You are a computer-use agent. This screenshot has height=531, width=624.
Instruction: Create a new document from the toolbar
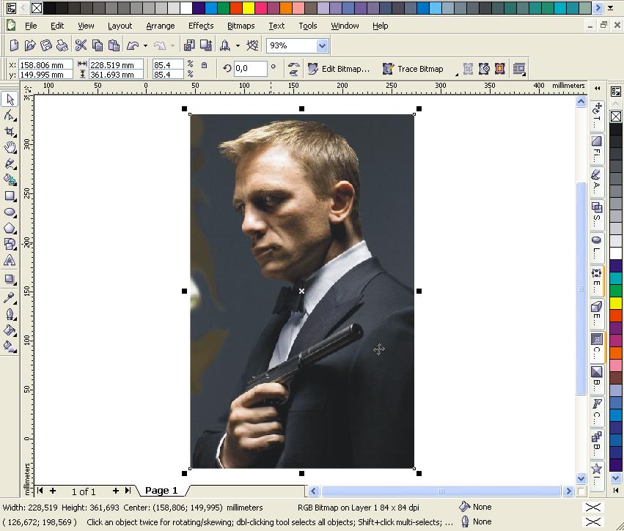pyautogui.click(x=14, y=45)
